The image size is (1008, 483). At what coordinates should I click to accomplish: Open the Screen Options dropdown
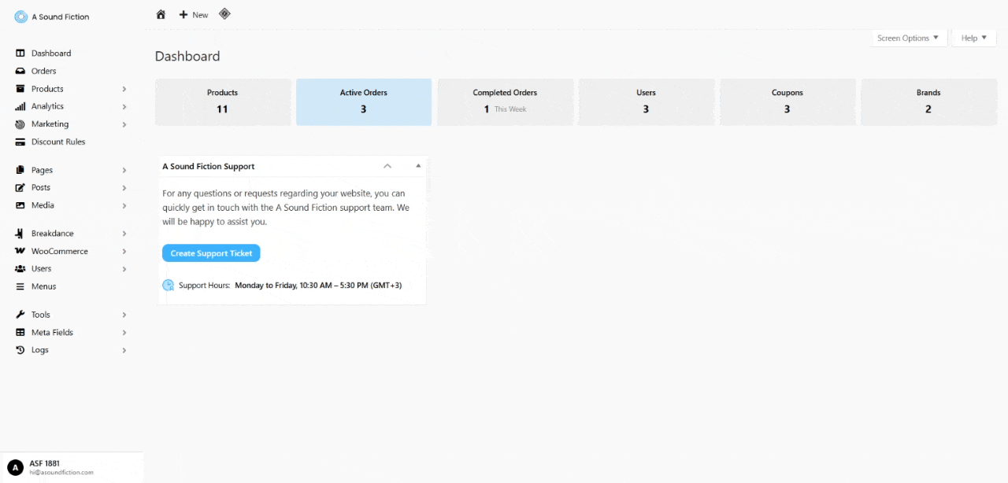tap(908, 37)
